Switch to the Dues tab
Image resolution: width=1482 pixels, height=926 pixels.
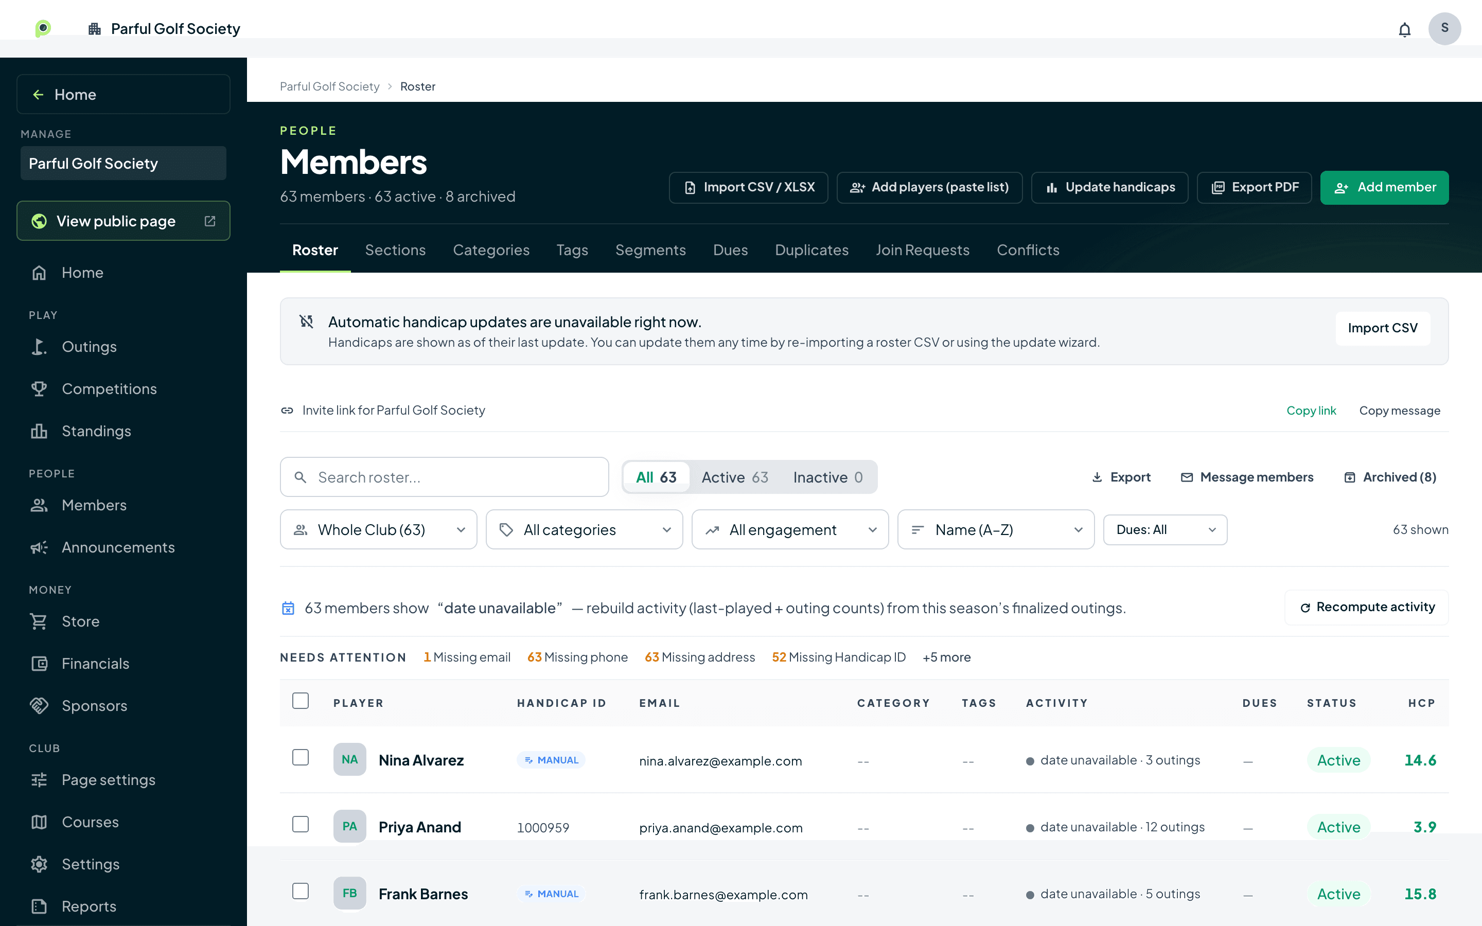tap(730, 250)
